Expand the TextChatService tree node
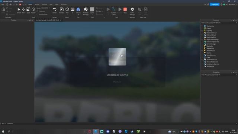238x134 pixels. [x=202, y=60]
